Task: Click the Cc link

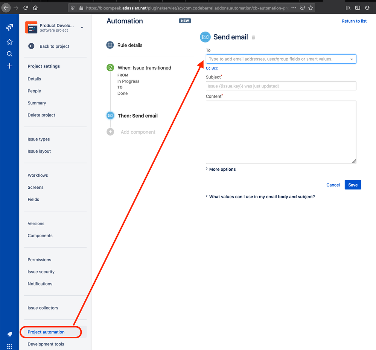Action: pos(208,68)
